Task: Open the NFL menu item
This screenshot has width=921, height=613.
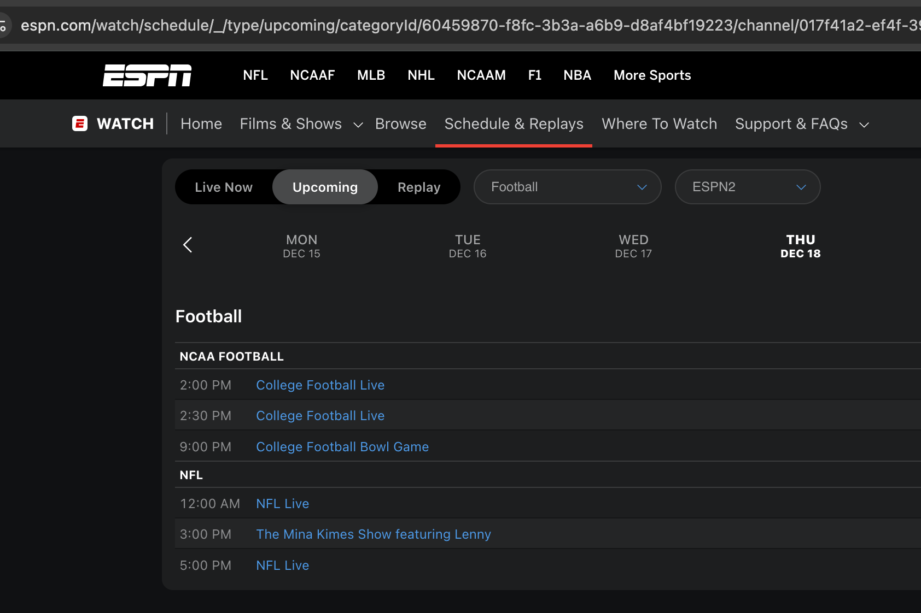Action: pyautogui.click(x=255, y=75)
